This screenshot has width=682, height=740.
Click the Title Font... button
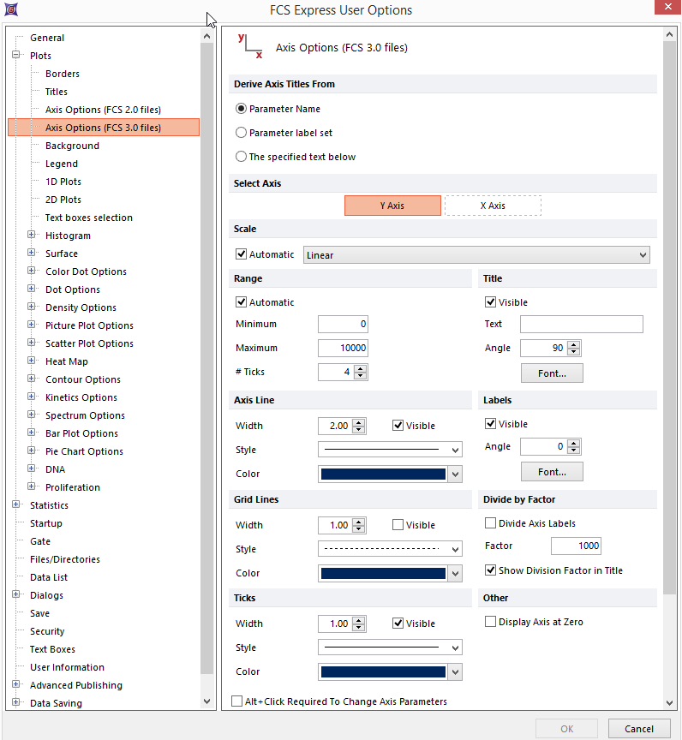(552, 373)
